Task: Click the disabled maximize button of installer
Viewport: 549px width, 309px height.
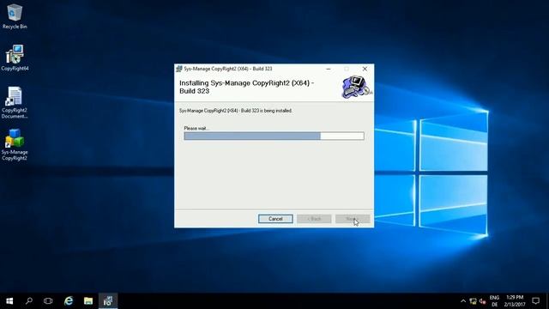Action: tap(347, 69)
